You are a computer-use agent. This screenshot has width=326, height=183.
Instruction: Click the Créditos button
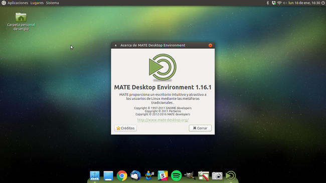125,128
